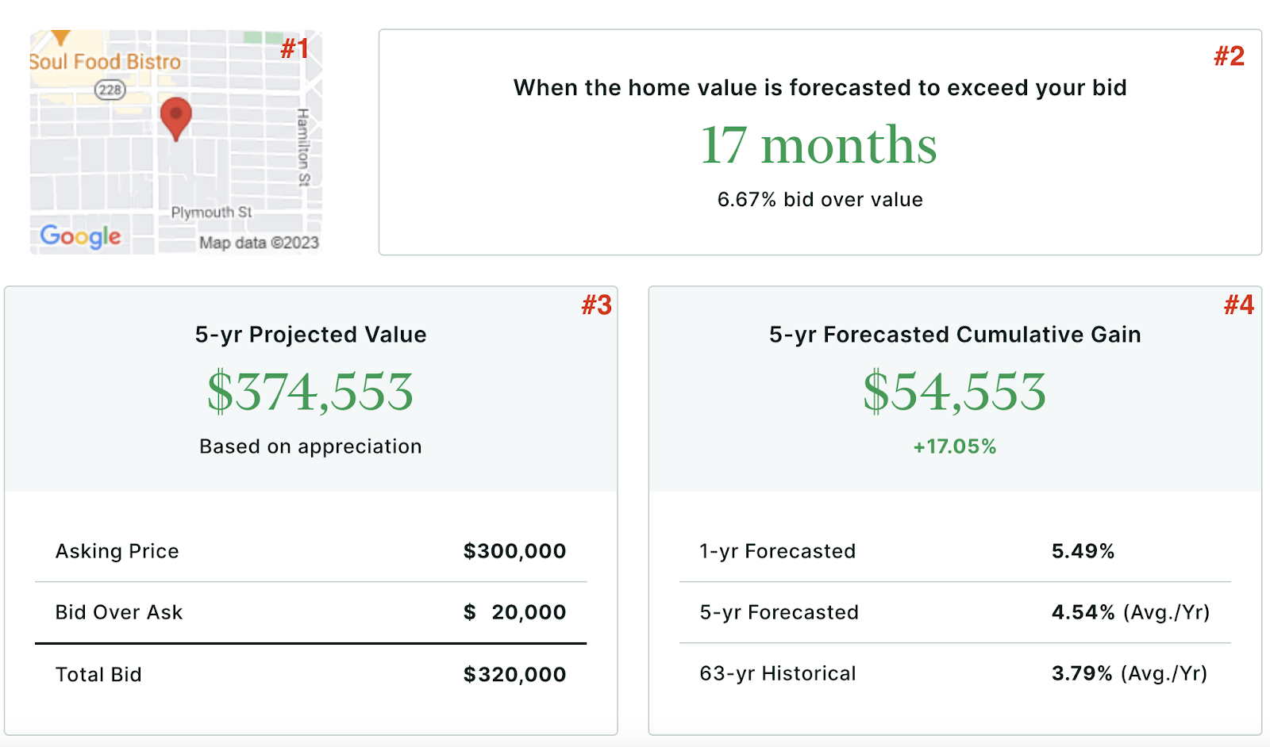Screen dimensions: 1270x747
Task: Click the 63-yr Historical 3.79% row
Action: click(x=954, y=673)
